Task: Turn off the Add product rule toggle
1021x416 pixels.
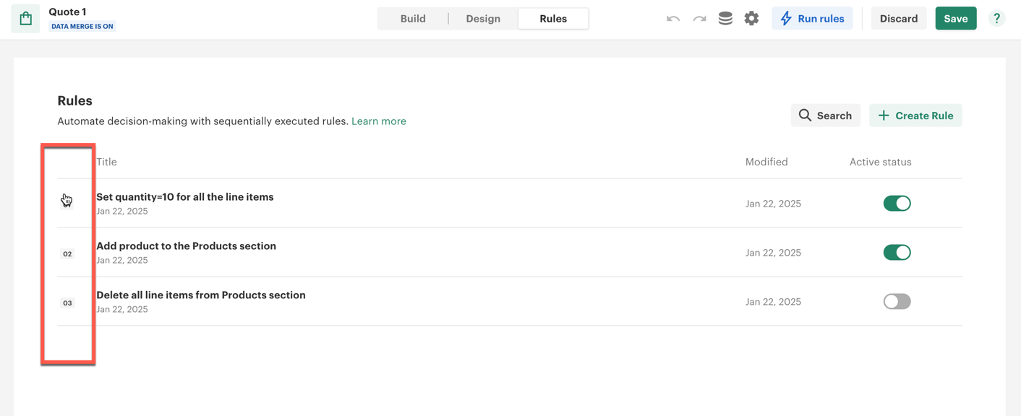Action: [x=897, y=253]
